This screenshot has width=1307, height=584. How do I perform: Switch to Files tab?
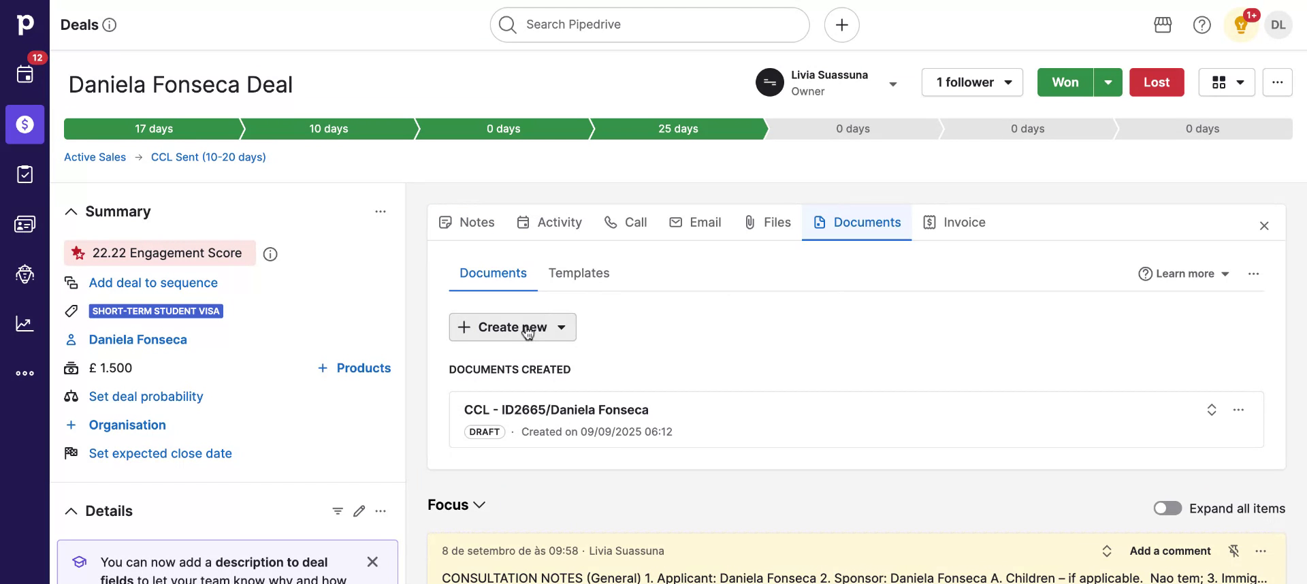(x=767, y=223)
